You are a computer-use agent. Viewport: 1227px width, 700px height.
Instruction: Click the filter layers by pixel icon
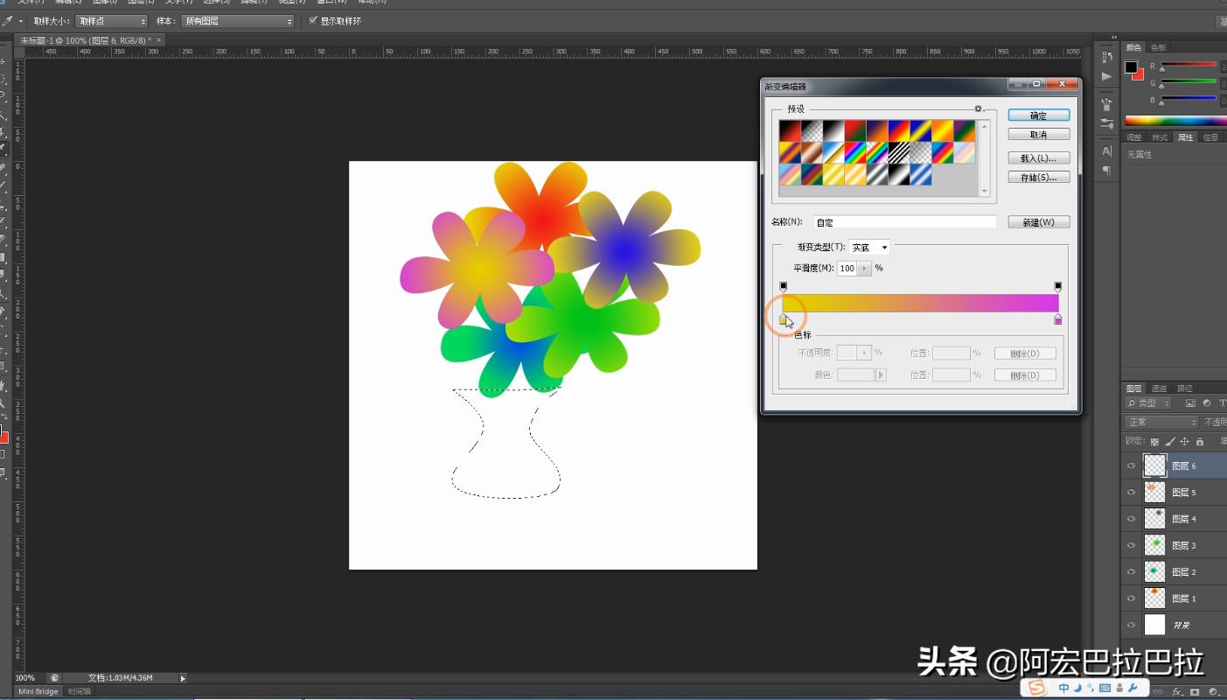(1191, 403)
